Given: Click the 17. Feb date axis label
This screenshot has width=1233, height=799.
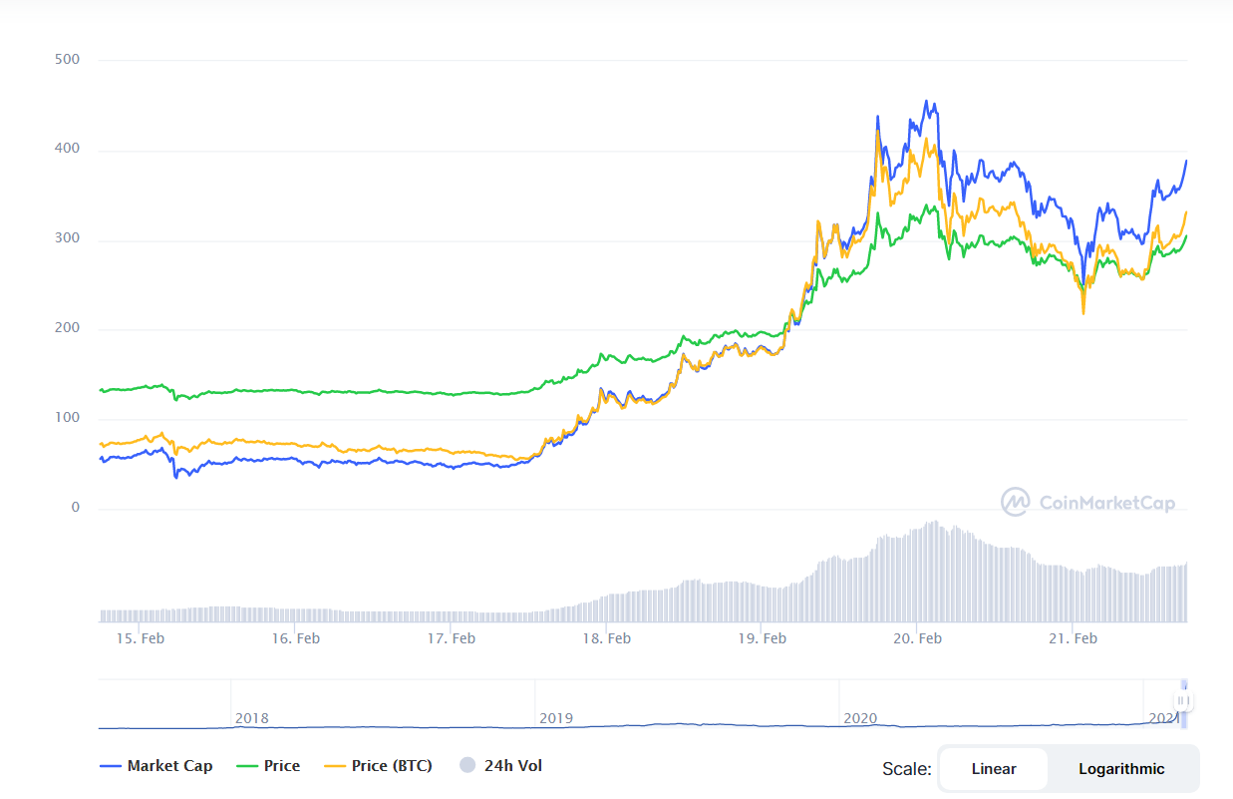Looking at the screenshot, I should coord(451,638).
